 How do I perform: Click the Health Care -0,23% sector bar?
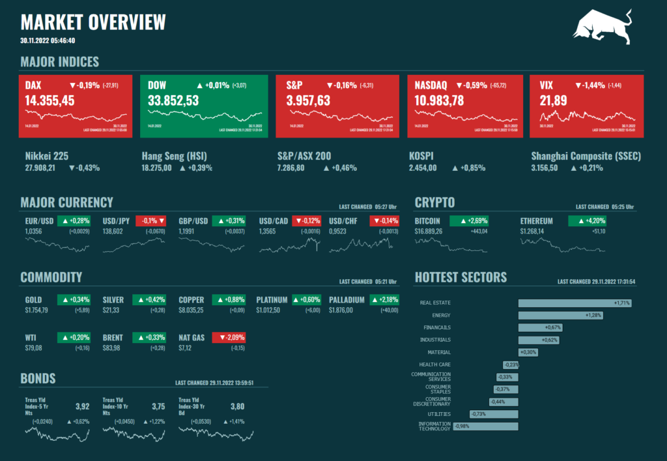[x=511, y=364]
